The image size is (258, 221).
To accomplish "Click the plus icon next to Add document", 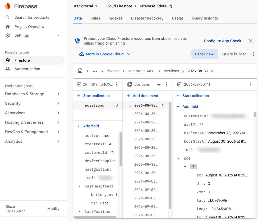I will (128, 96).
